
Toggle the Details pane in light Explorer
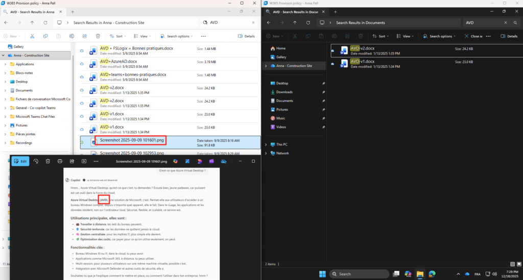(247, 36)
